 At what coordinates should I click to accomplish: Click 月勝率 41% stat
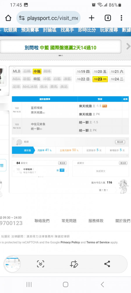45,150
